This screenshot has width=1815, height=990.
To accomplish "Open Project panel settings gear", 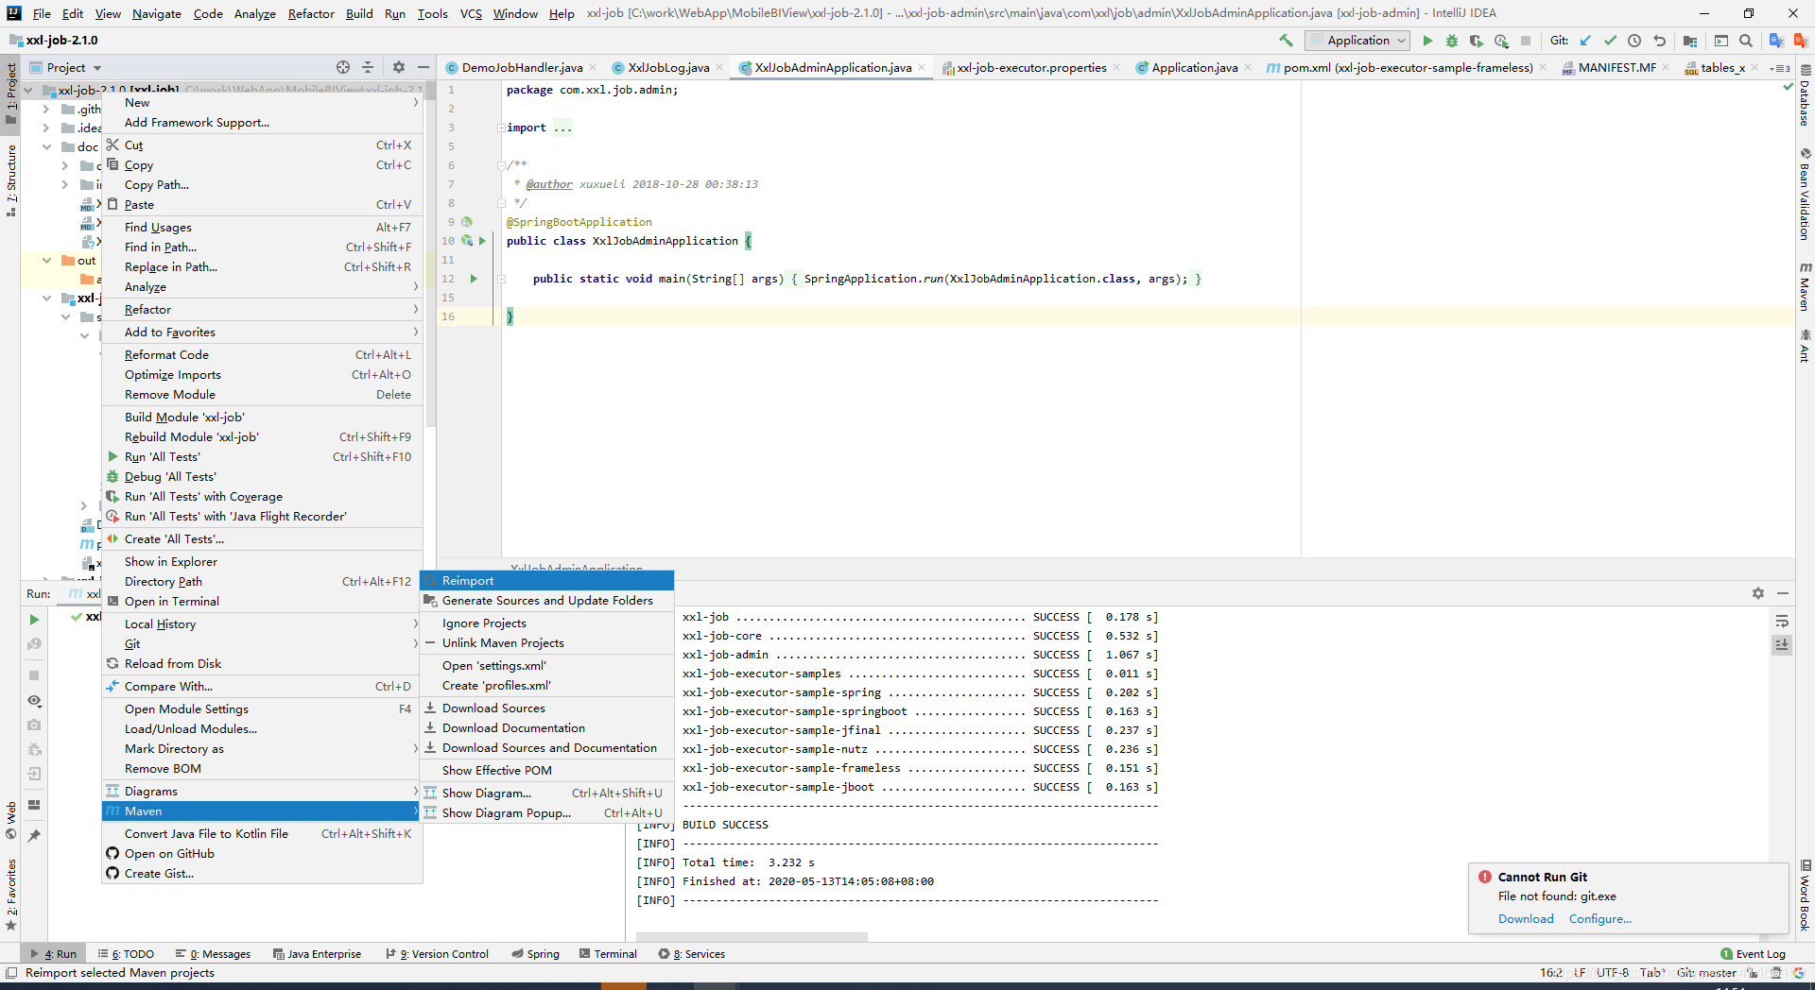I will click(399, 67).
